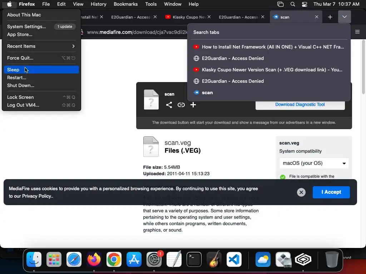Image resolution: width=366 pixels, height=274 pixels.
Task: Close the Klasky Csupo tab
Action: click(x=209, y=17)
